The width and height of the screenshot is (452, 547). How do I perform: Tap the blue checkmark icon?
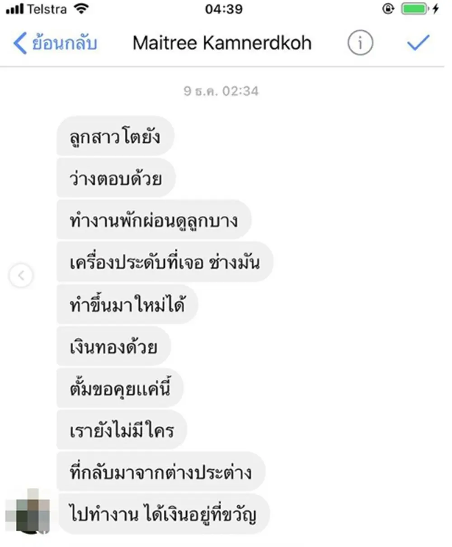418,43
